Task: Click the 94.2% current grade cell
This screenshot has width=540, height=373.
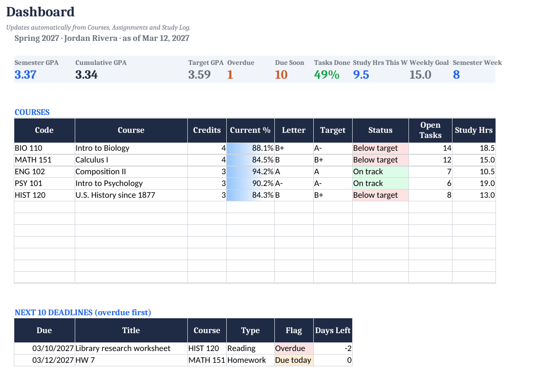Action: [x=250, y=172]
